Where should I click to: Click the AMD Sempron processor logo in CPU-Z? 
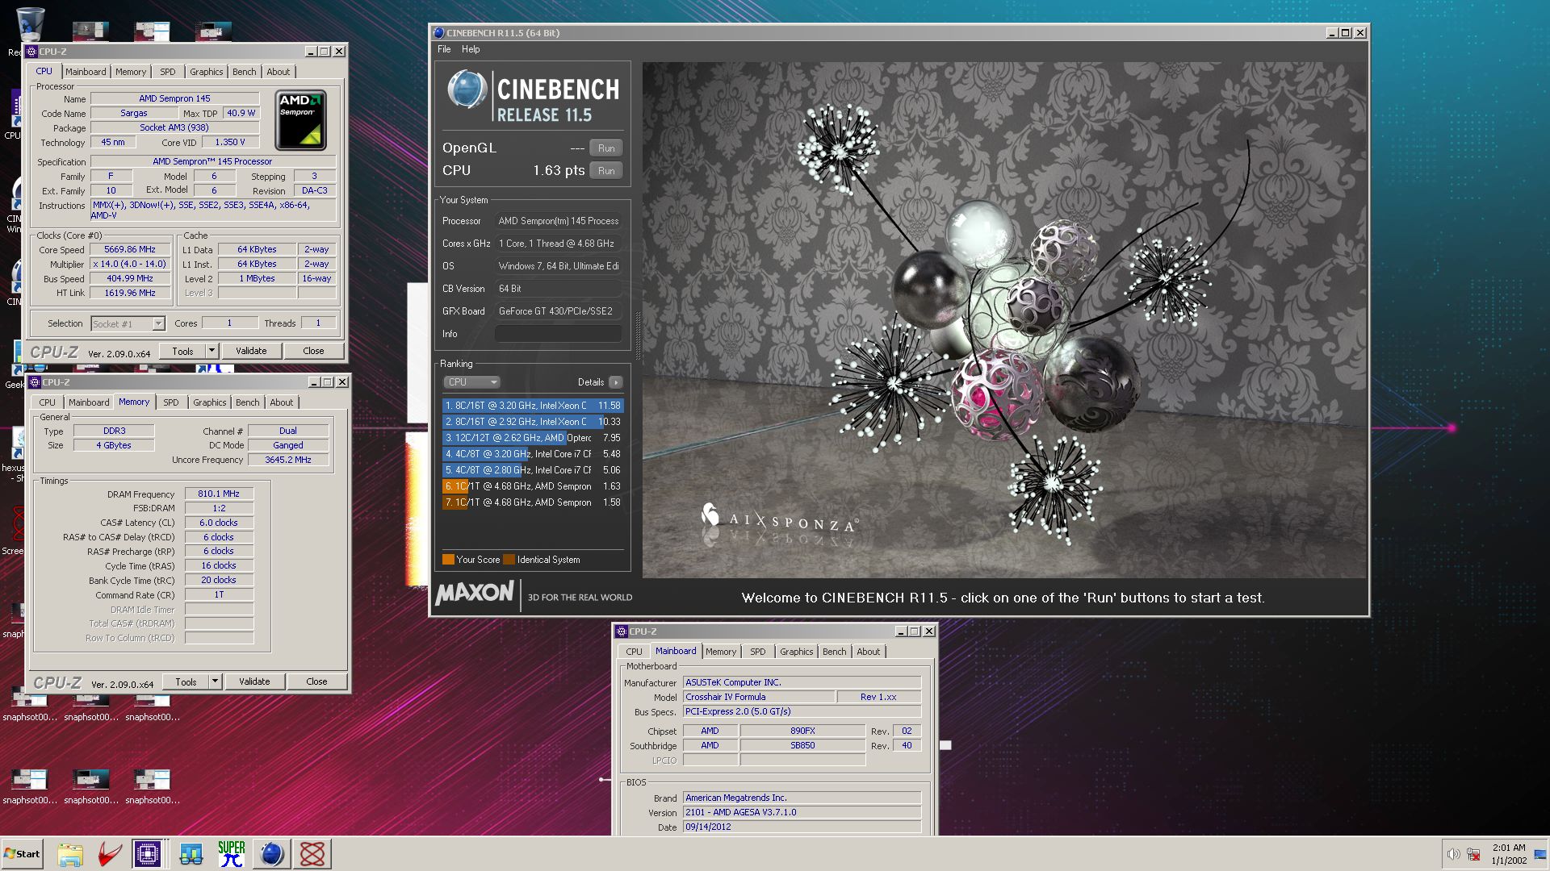301,120
